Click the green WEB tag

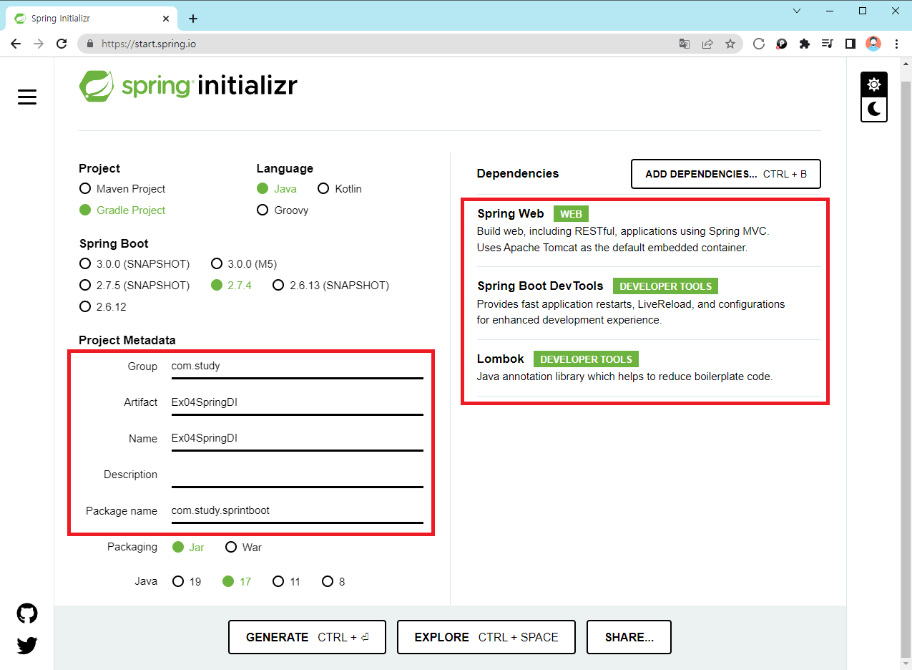(x=571, y=214)
